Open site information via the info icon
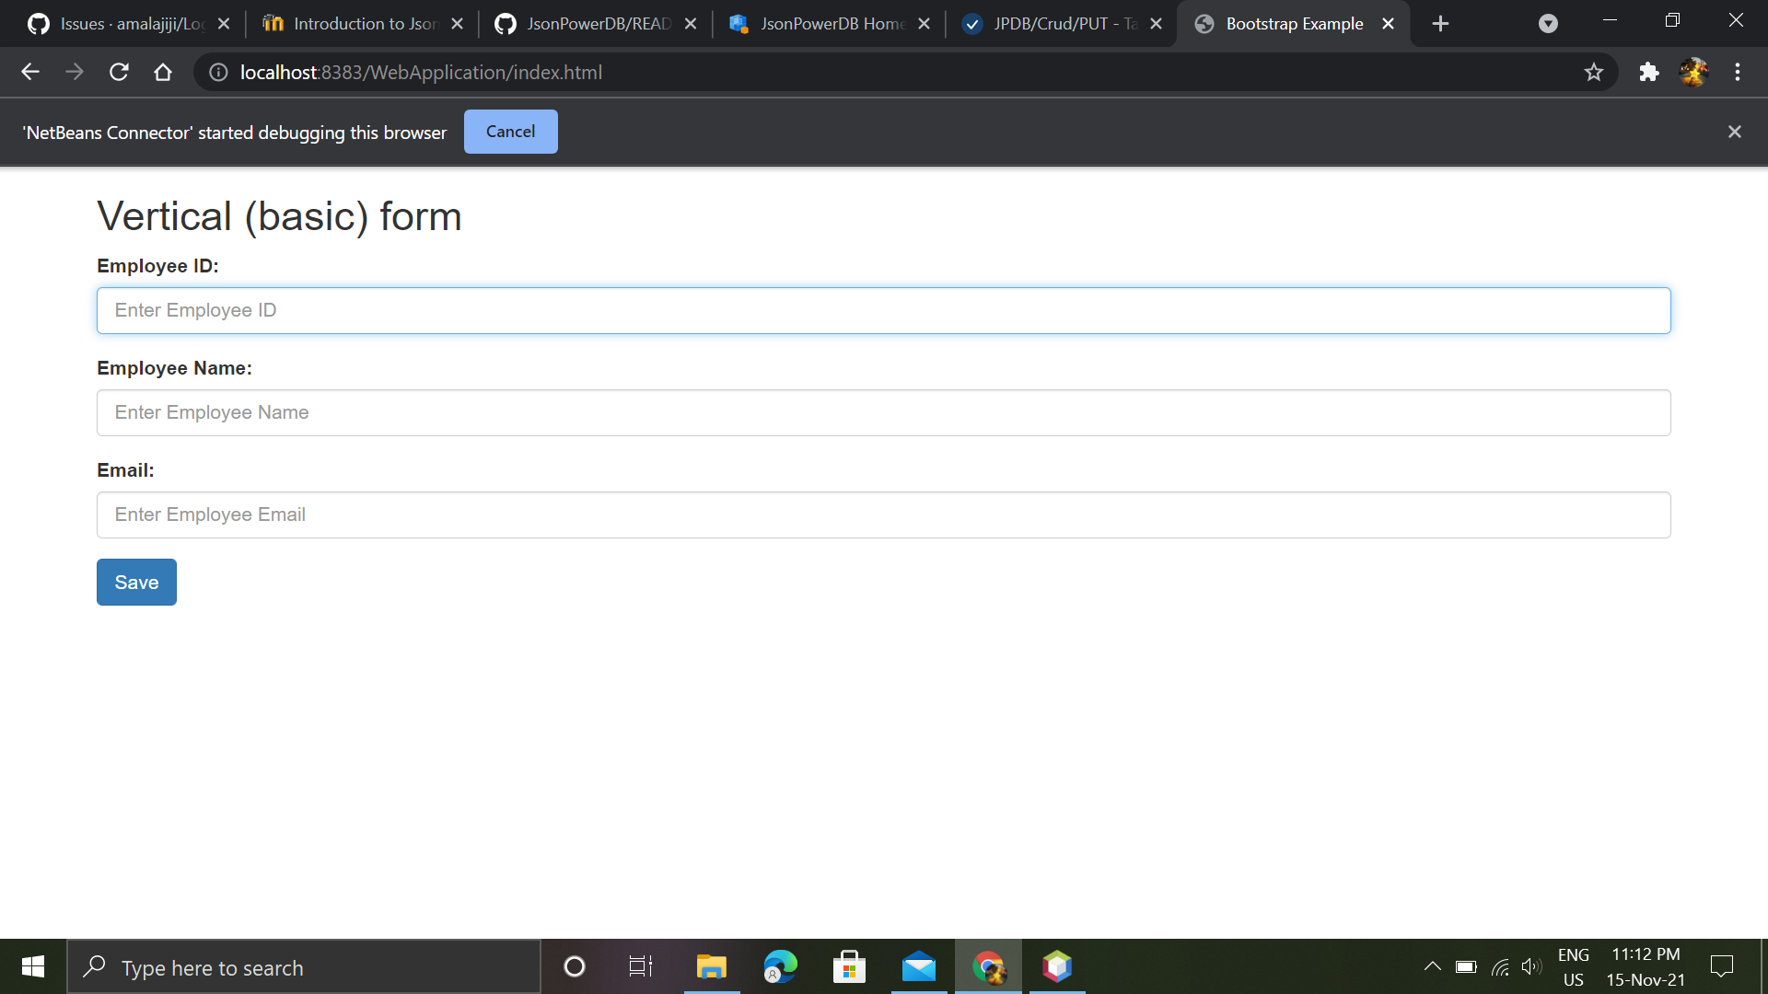The height and width of the screenshot is (994, 1768). click(217, 73)
